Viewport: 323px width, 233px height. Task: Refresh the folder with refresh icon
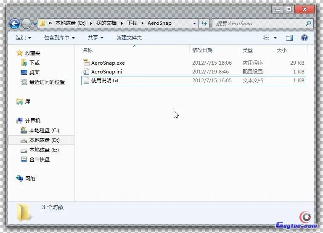[204, 24]
